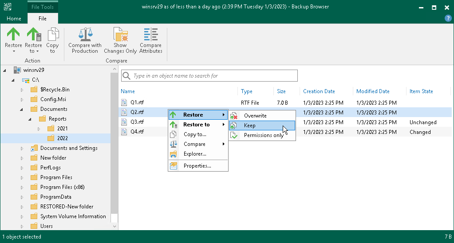
Task: Click the Veeam application logo icon
Action: (8, 7)
